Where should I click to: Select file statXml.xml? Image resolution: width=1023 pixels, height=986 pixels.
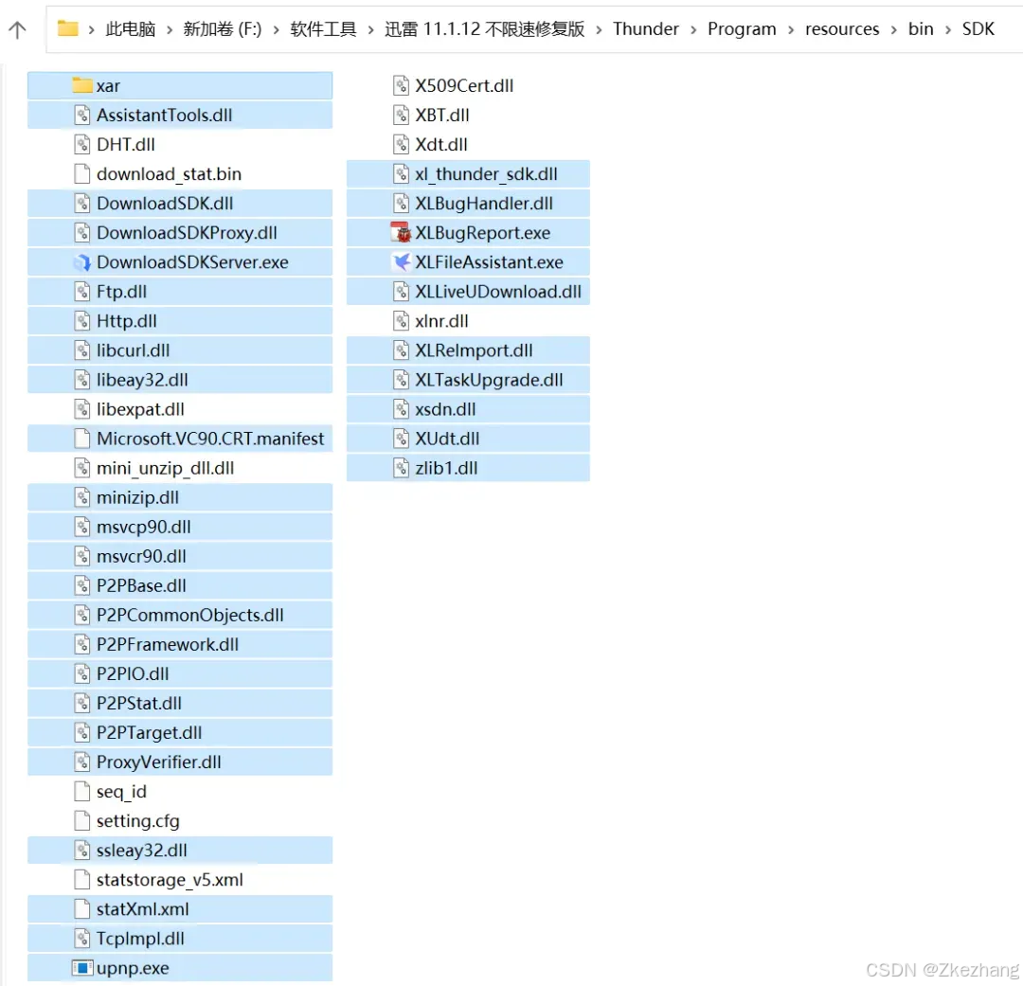click(x=180, y=909)
